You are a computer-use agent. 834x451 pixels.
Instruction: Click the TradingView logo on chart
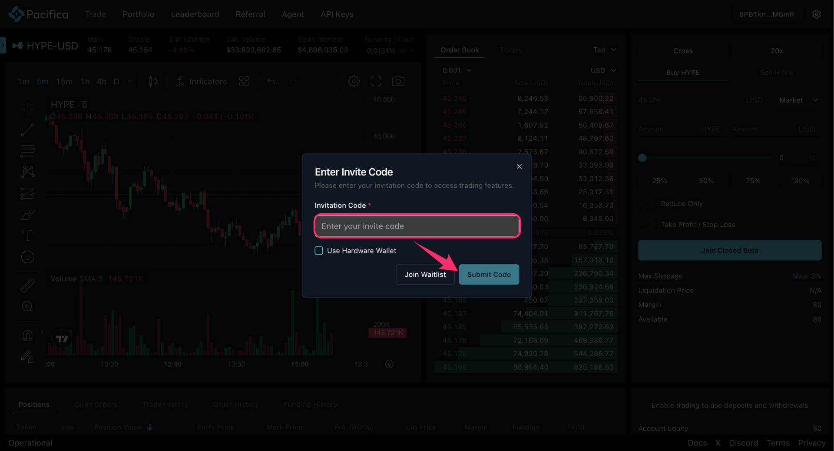62,338
